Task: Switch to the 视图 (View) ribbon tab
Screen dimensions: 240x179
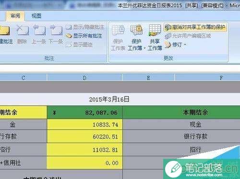Action: coord(36,16)
